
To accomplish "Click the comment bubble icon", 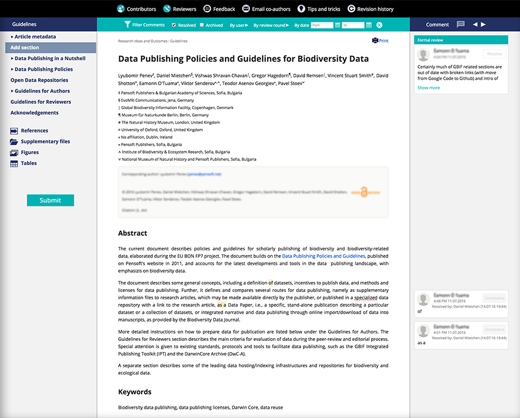I will pos(460,24).
